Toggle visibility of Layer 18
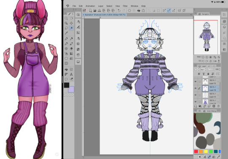 point(195,89)
